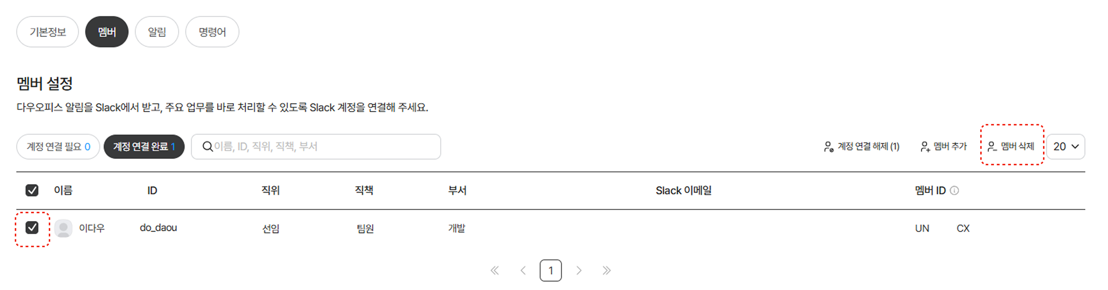Click the info icon beside 멤버 ID
The width and height of the screenshot is (1108, 290).
[954, 190]
